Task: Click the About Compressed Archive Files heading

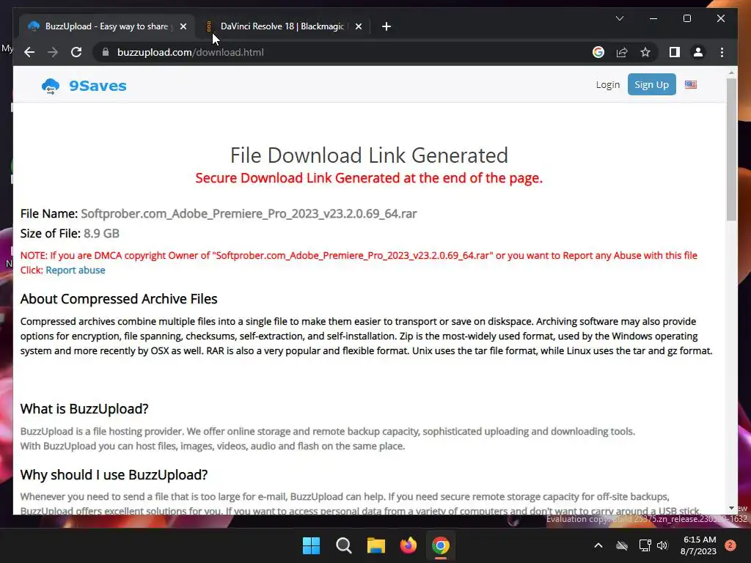Action: point(119,299)
